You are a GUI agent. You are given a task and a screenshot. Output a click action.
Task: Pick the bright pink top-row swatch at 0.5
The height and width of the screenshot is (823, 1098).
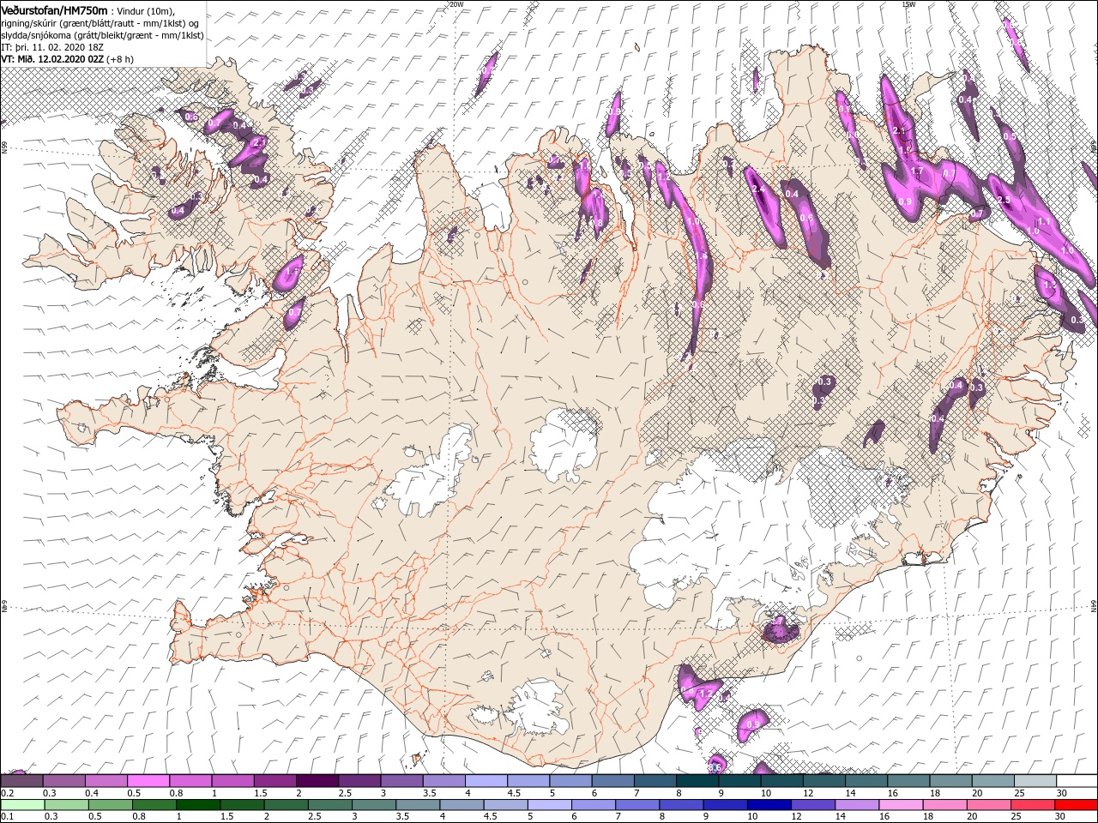148,781
